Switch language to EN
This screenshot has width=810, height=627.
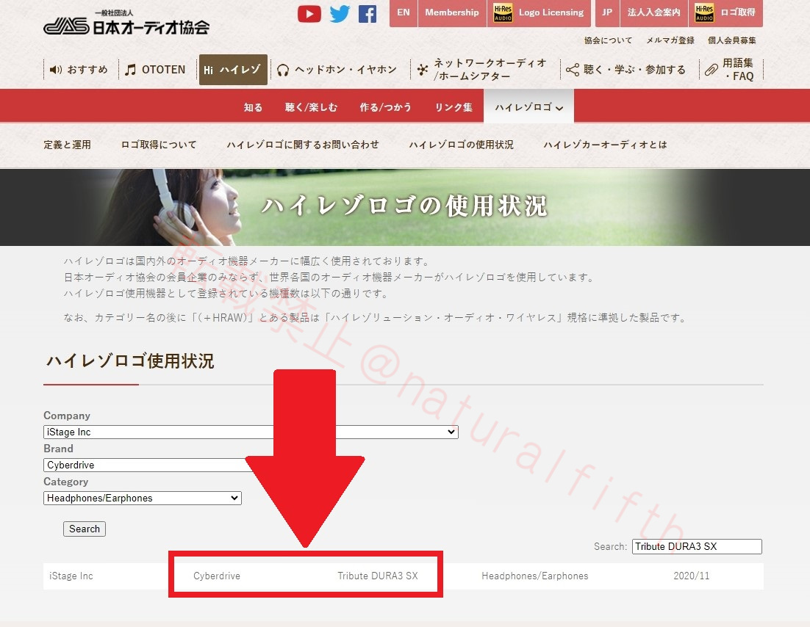404,12
